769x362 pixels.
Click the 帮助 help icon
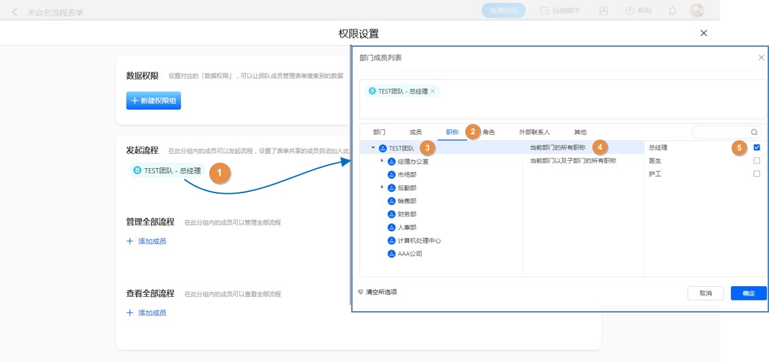click(630, 11)
